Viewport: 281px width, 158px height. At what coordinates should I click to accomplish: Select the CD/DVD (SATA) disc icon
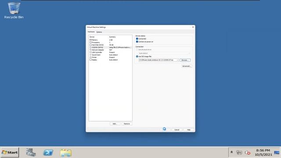(90, 47)
